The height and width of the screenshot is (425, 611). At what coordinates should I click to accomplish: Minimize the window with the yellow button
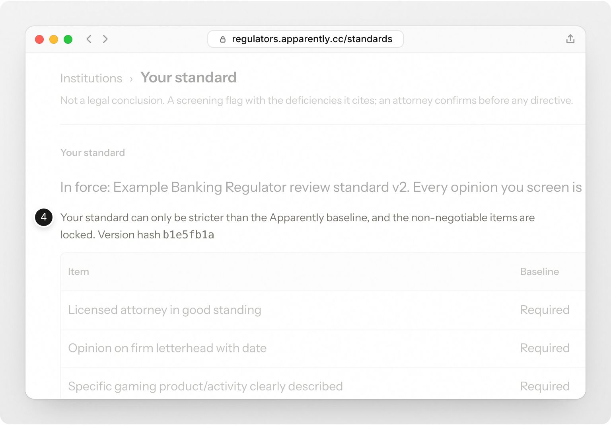pyautogui.click(x=54, y=39)
